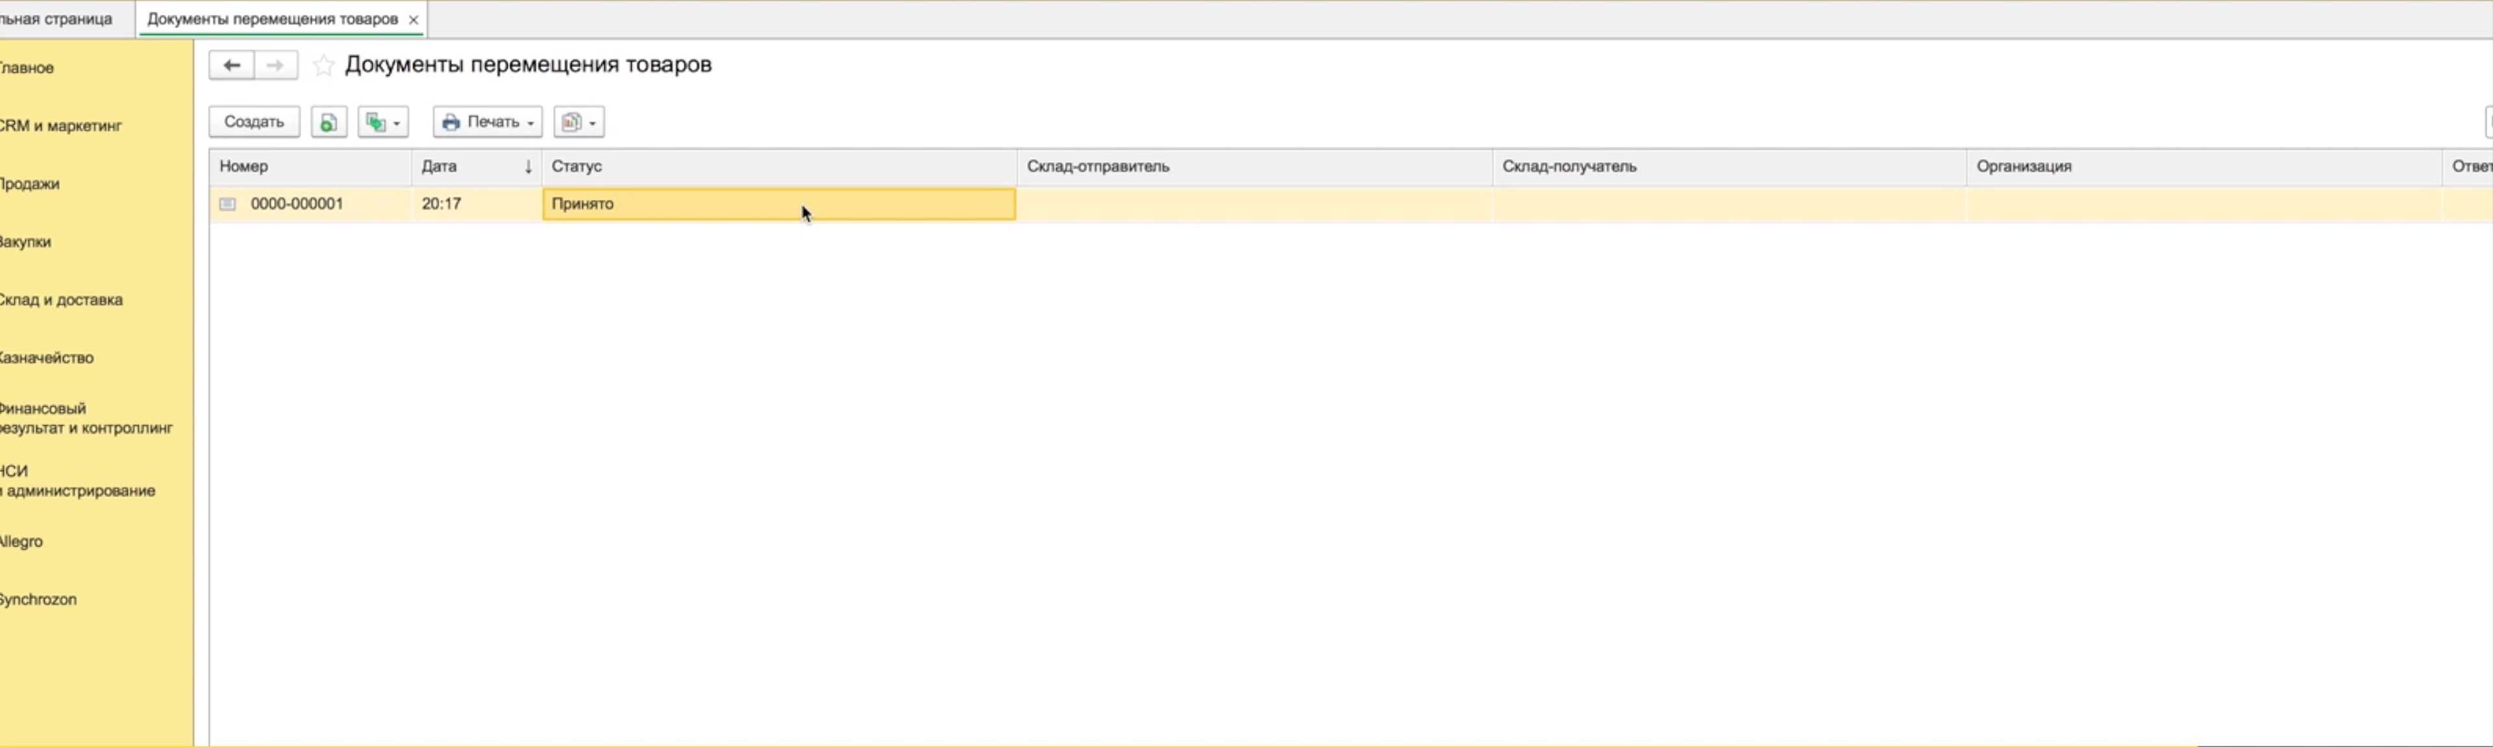Open Финансовый результат и контроллинг section
The image size is (2493, 747).
click(87, 418)
